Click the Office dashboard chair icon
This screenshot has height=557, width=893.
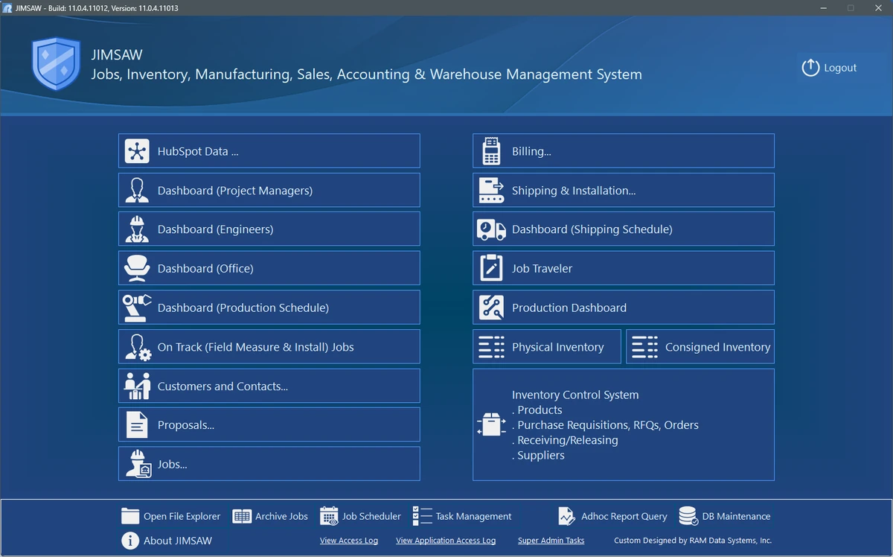point(137,268)
